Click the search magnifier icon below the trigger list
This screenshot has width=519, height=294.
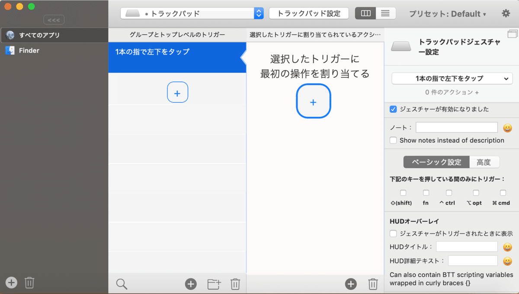tap(122, 283)
